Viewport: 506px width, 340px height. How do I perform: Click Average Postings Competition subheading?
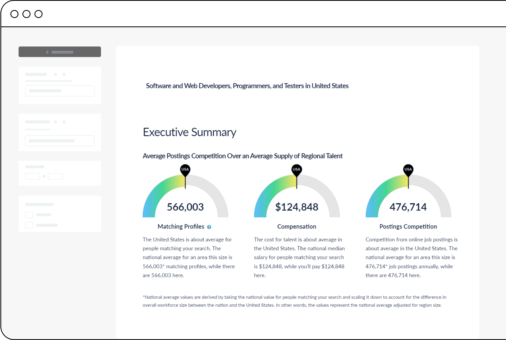click(243, 156)
